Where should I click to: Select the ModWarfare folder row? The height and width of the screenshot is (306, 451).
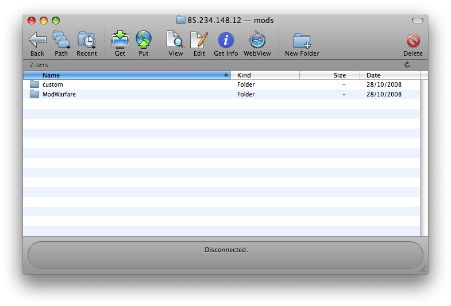point(221,94)
